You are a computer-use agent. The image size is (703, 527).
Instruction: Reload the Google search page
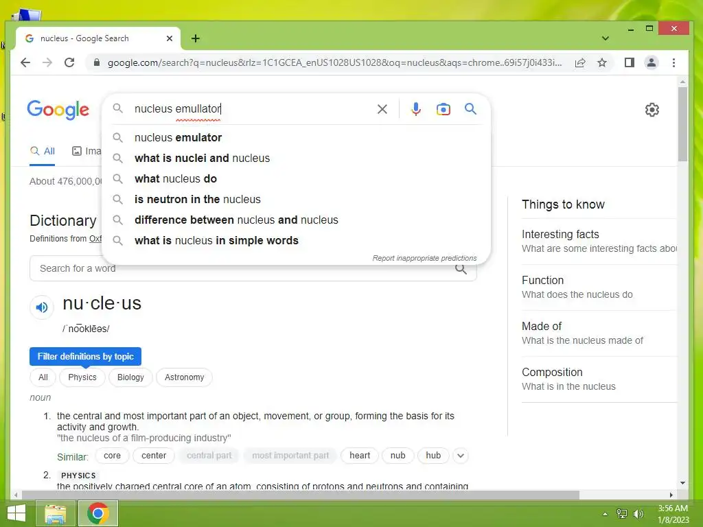click(x=69, y=62)
